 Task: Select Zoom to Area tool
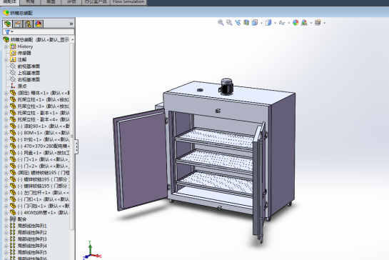point(229,23)
